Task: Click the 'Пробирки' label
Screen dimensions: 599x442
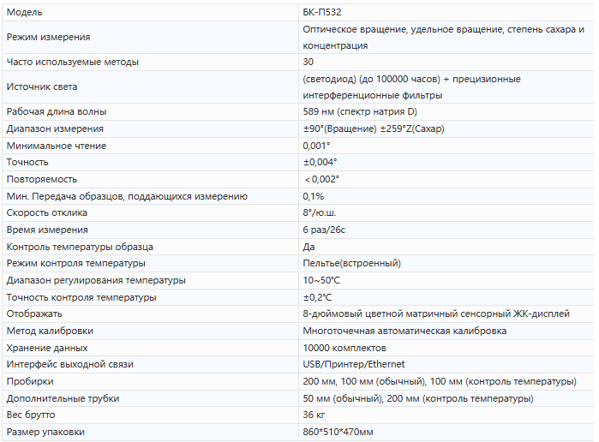Action: [x=30, y=382]
